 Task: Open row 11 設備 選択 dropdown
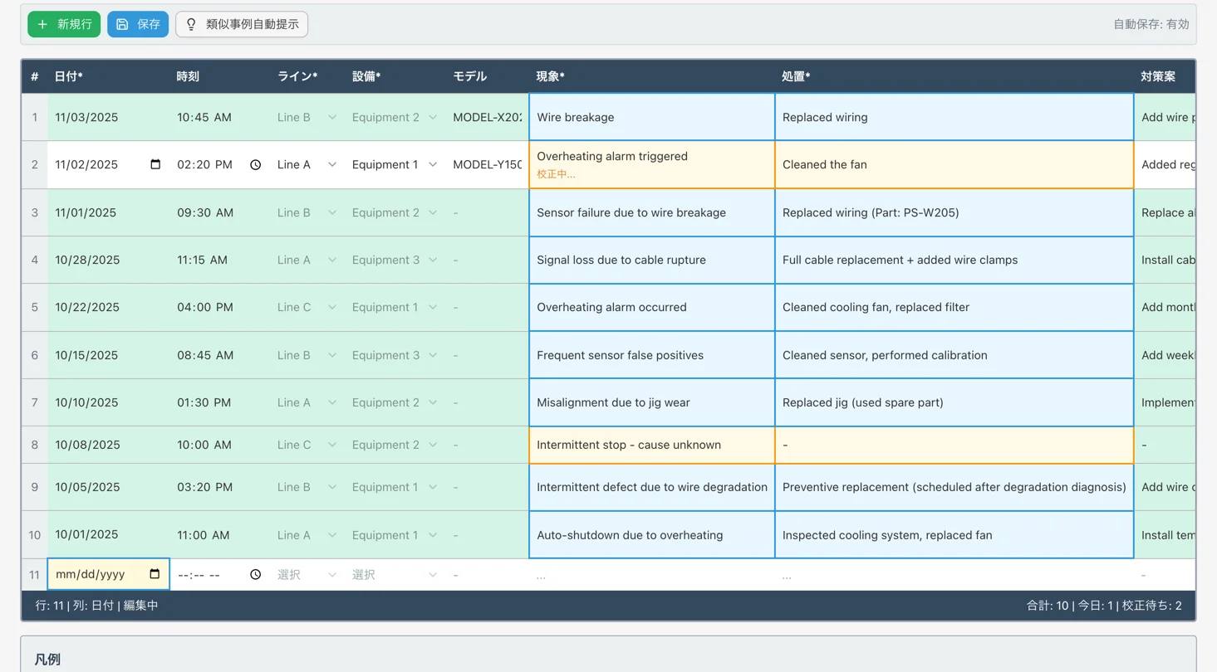point(394,574)
